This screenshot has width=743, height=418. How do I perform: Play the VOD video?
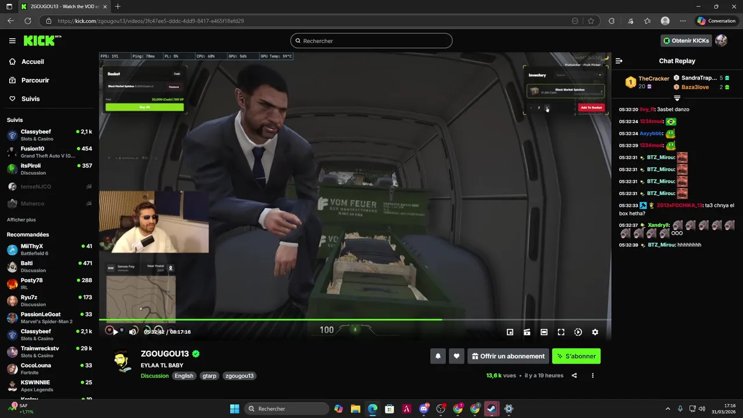[115, 332]
